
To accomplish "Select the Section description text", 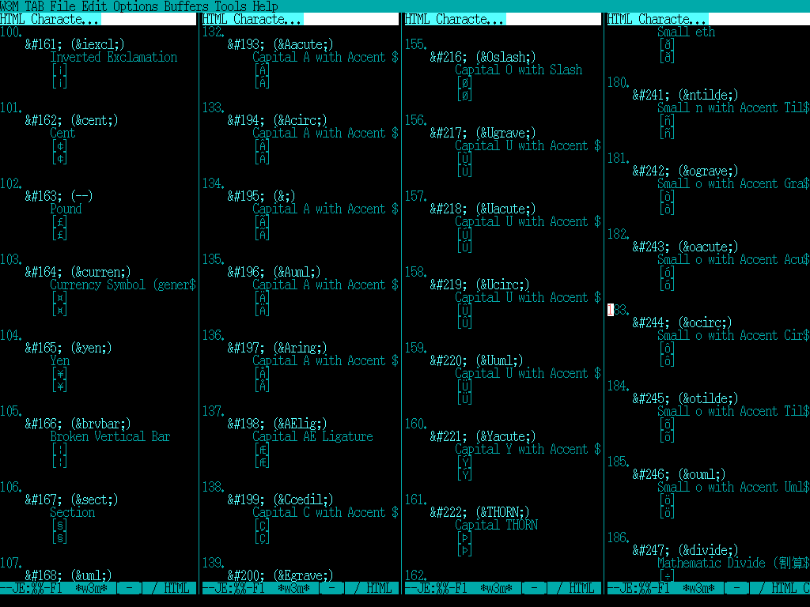I will 73,512.
